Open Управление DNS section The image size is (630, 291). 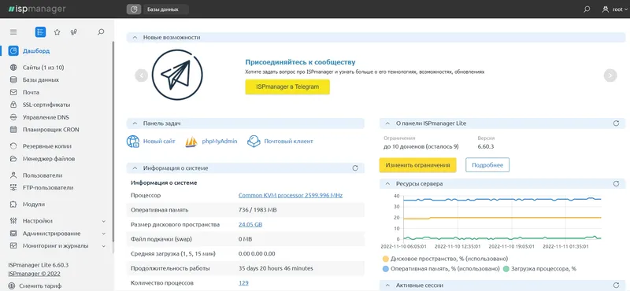click(46, 117)
